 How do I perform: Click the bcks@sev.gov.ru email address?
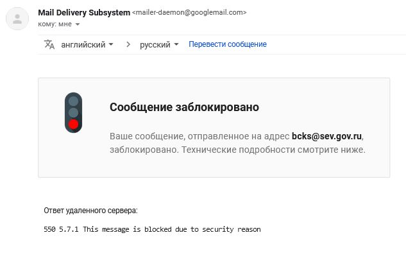331,137
